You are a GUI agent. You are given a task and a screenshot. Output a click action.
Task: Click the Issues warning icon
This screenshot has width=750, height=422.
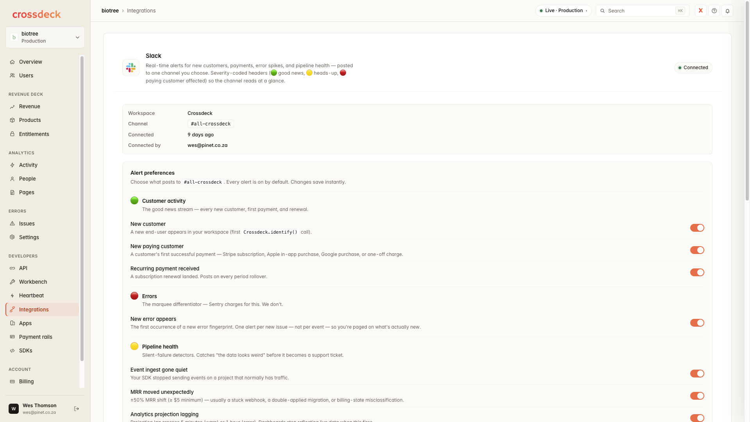pyautogui.click(x=12, y=224)
